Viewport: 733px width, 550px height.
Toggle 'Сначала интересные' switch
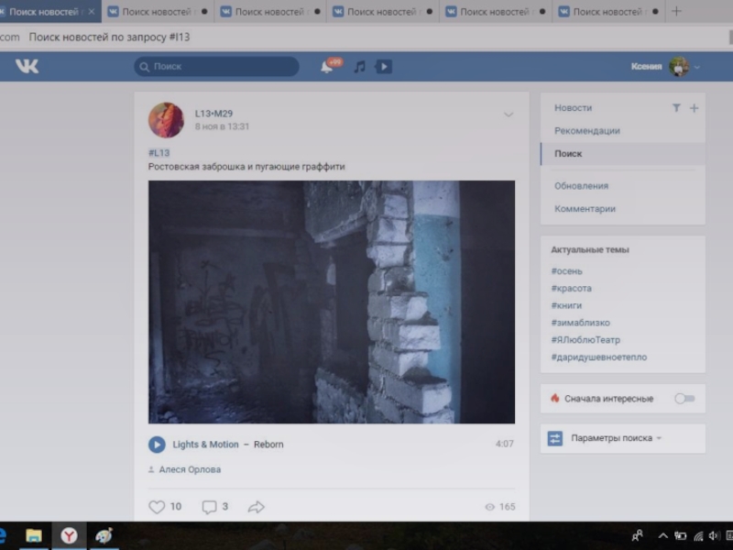pos(684,399)
